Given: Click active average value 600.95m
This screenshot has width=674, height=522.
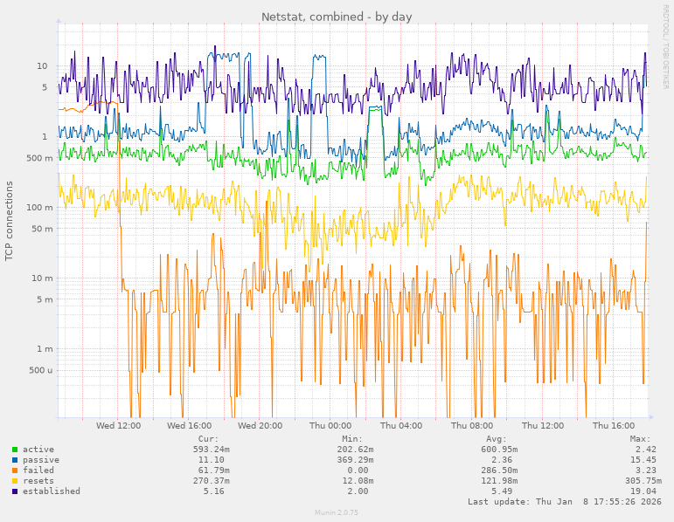Looking at the screenshot, I should (499, 450).
